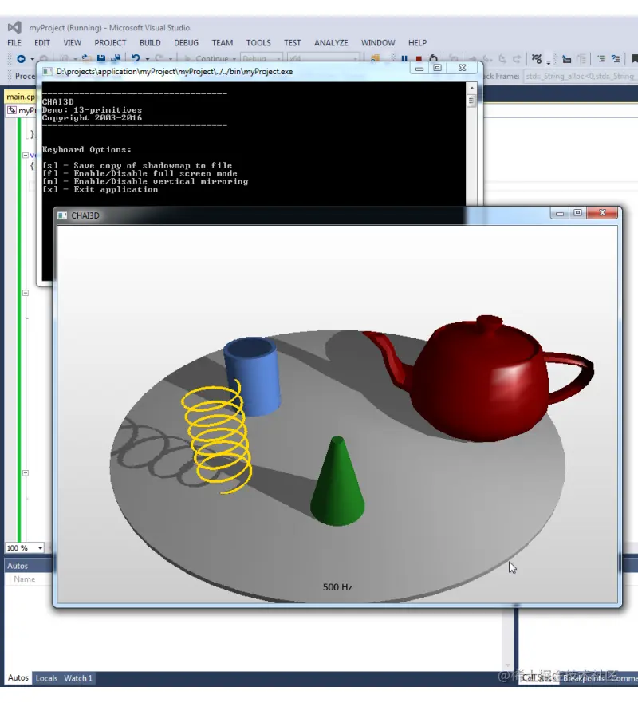Switch to the main.cpp editor tab

pyautogui.click(x=20, y=97)
